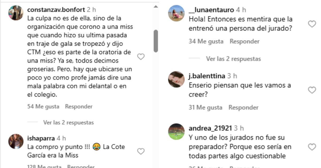321x168 pixels.
Task: Open j.balenttina's profile avatar
Action: 176,79
